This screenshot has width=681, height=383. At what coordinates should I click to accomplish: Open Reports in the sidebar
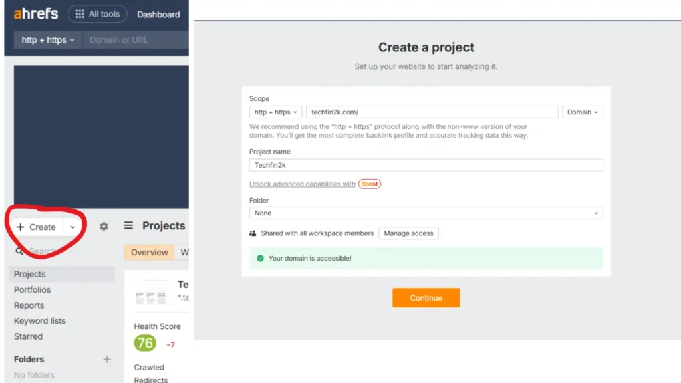pos(29,305)
